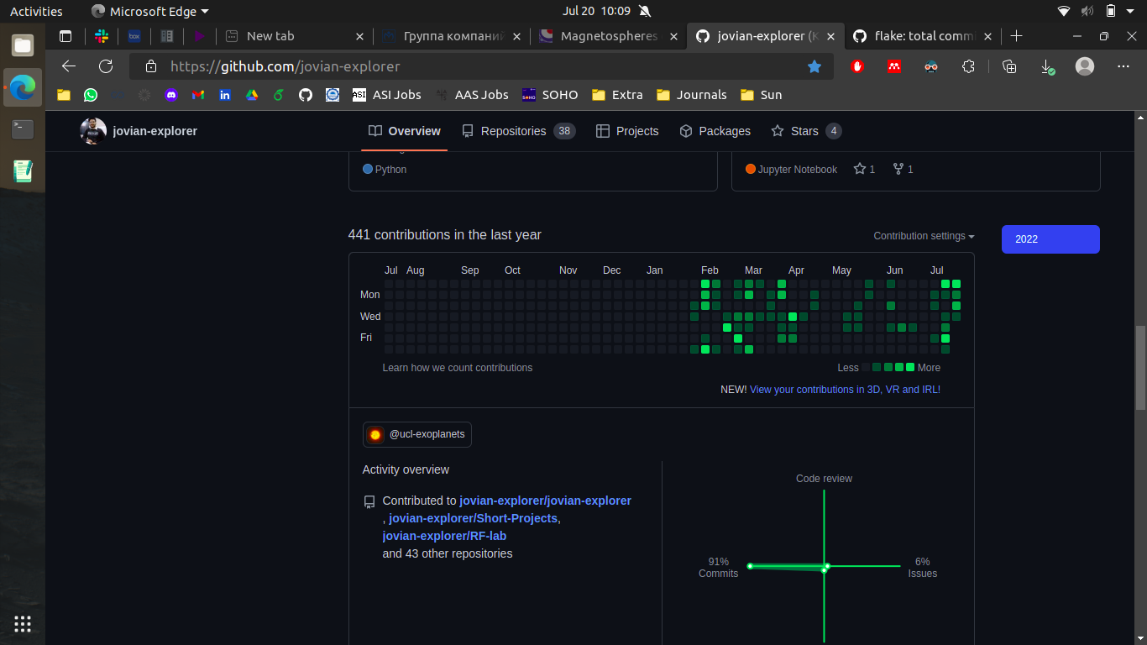Click the page vertical scrollbar thumb
The width and height of the screenshot is (1147, 645).
coord(1139,366)
